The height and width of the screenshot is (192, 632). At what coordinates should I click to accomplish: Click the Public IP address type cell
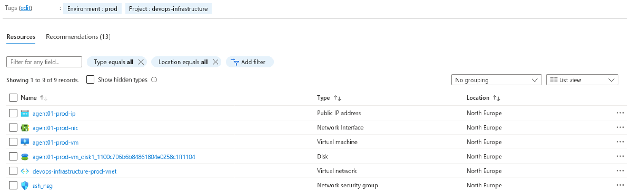pyautogui.click(x=339, y=113)
